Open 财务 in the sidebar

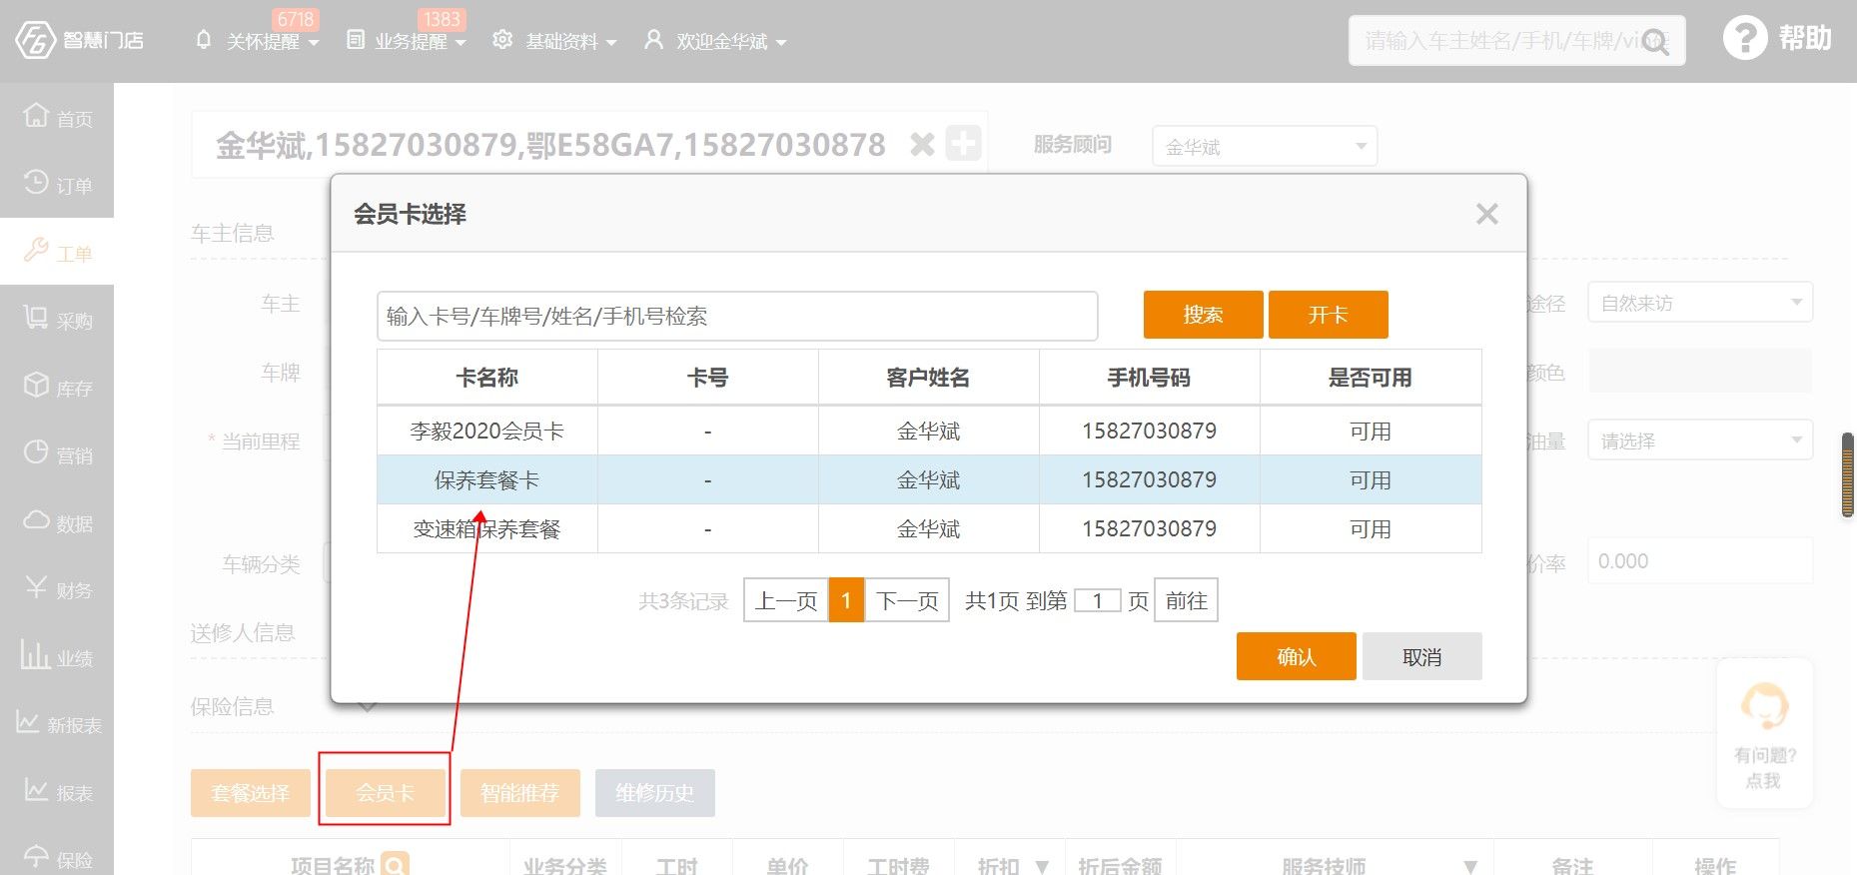[57, 589]
